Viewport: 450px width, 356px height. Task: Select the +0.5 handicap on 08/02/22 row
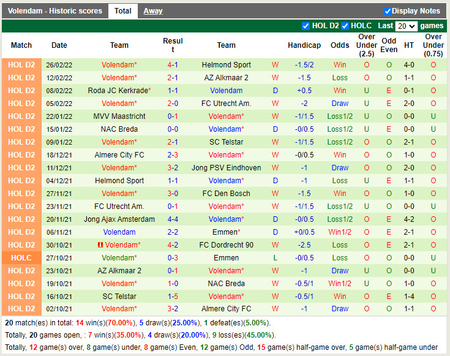[x=304, y=91]
